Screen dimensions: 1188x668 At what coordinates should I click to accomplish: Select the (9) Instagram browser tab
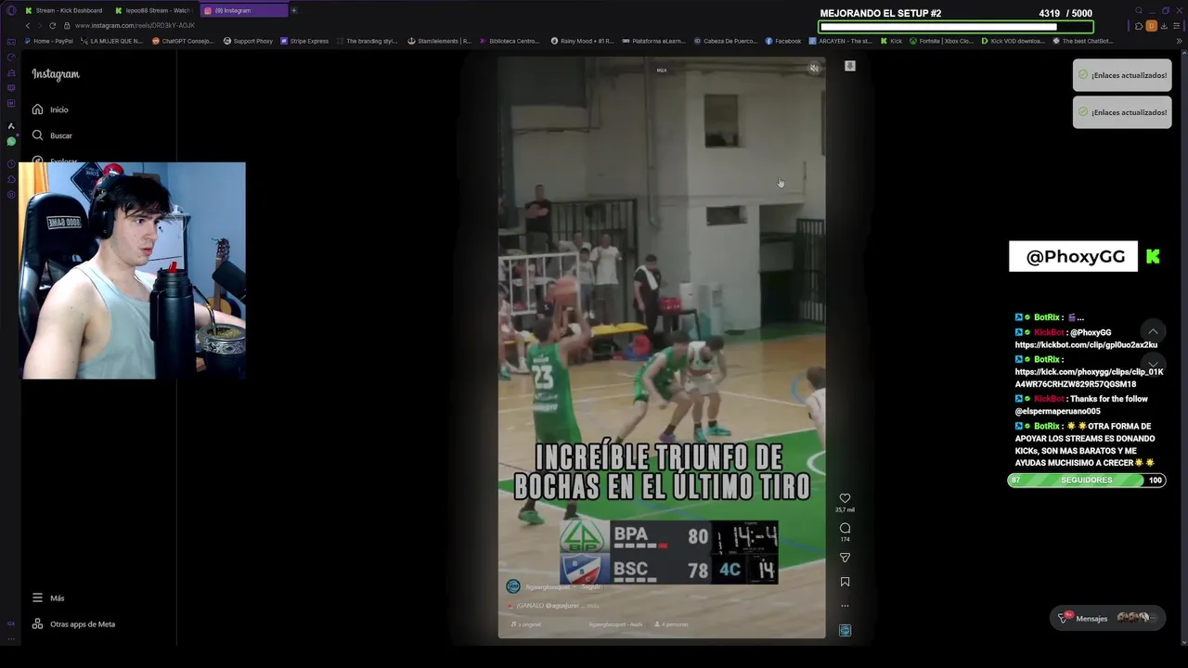(x=243, y=10)
